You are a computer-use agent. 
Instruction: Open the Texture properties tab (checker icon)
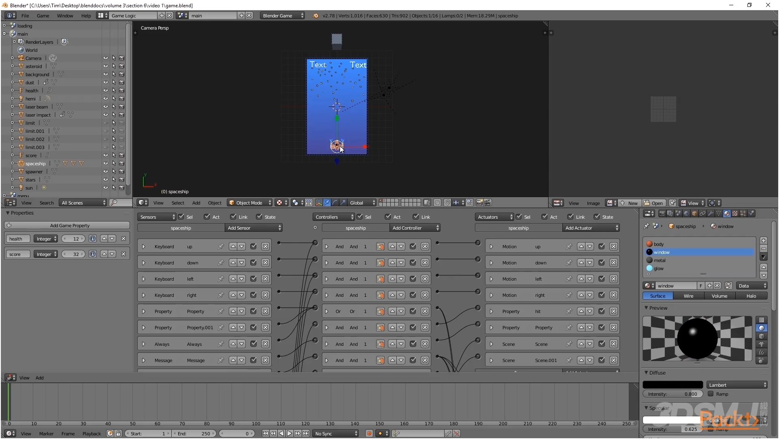tap(735, 213)
